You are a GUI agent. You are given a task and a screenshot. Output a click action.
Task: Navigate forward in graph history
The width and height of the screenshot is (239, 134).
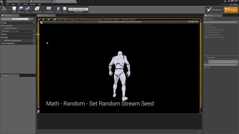pyautogui.click(x=49, y=19)
